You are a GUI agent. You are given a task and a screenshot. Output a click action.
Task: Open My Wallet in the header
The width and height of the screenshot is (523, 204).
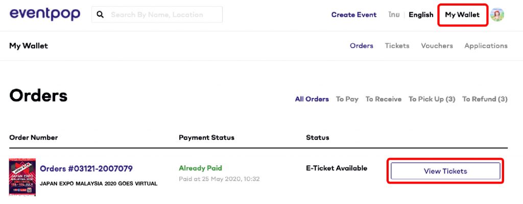462,15
